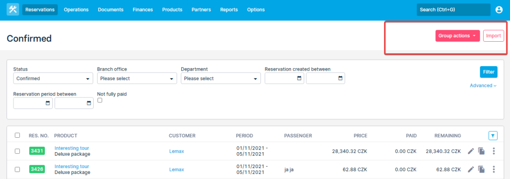Edit reservation 3431 with pencil icon
The image size is (510, 179).
pyautogui.click(x=471, y=151)
